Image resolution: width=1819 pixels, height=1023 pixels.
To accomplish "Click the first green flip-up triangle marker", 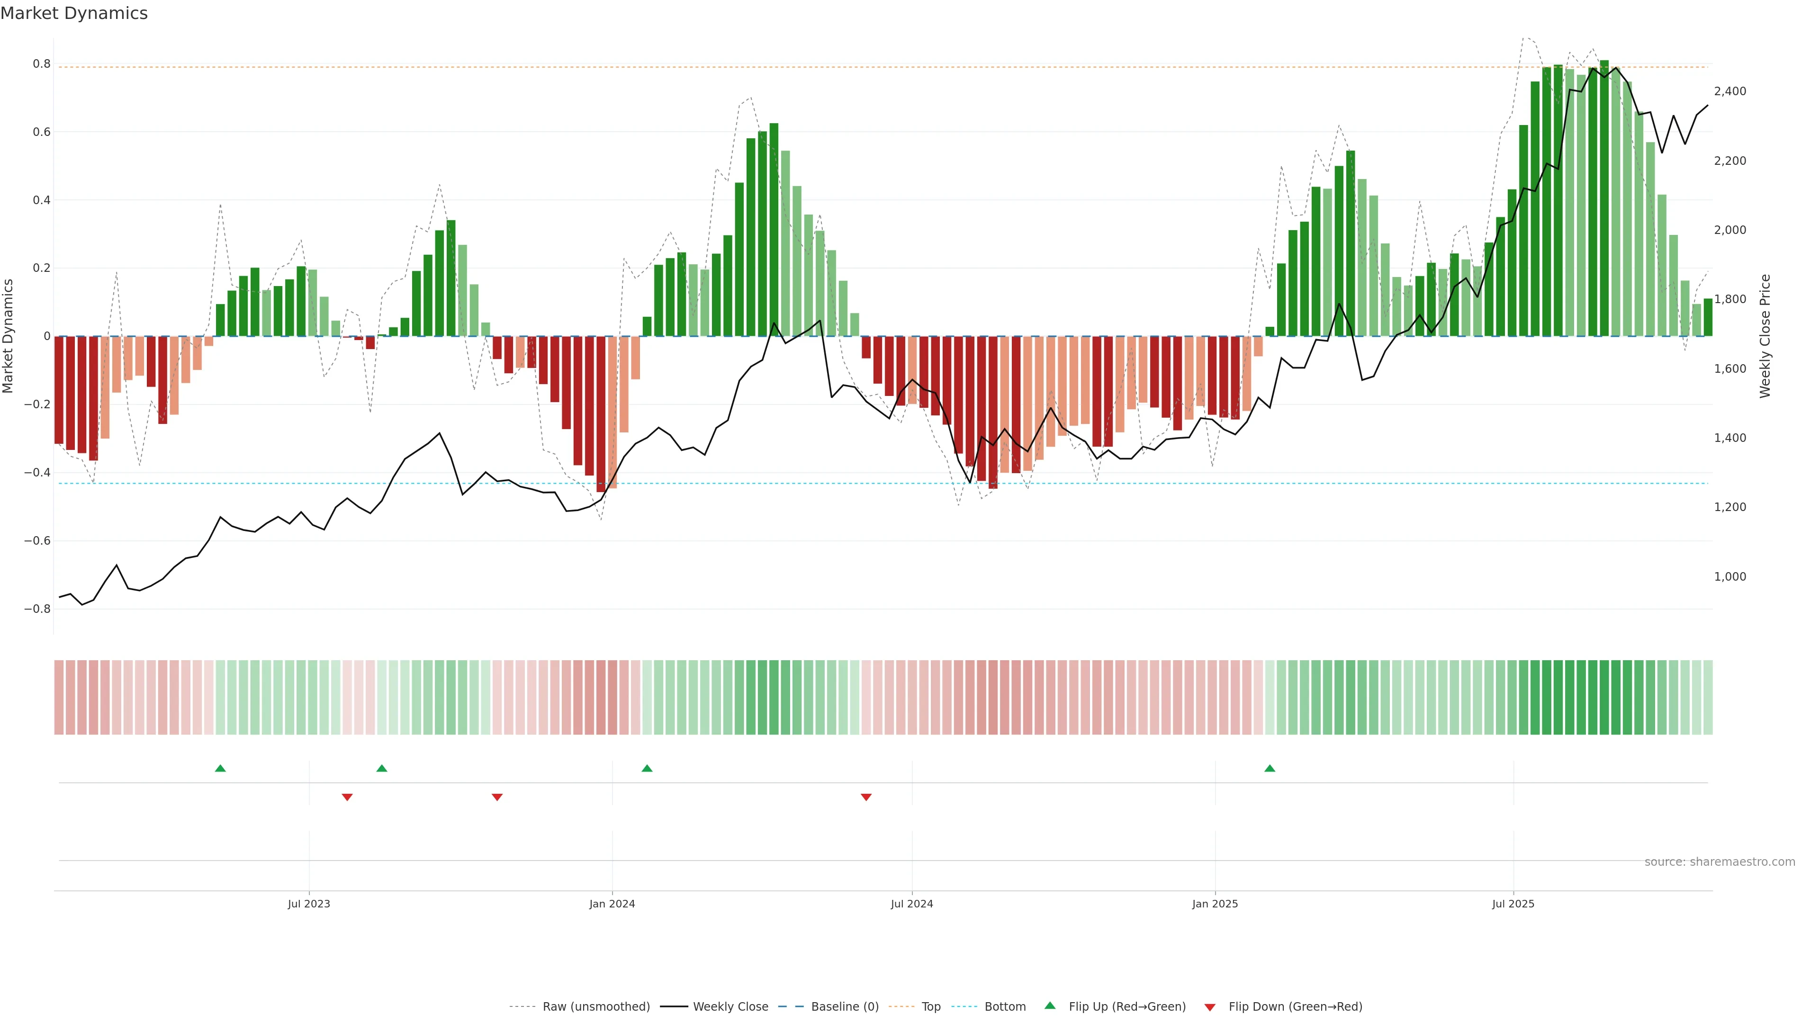I will 220,768.
